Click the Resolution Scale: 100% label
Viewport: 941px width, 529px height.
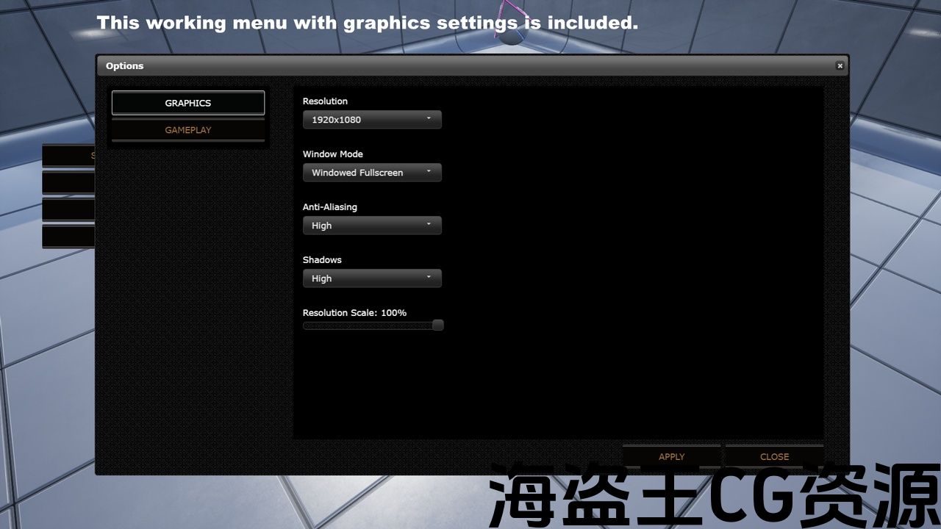354,313
